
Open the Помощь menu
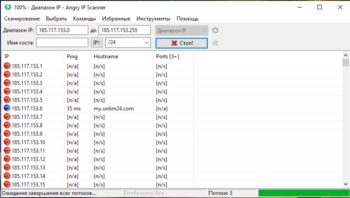point(187,19)
